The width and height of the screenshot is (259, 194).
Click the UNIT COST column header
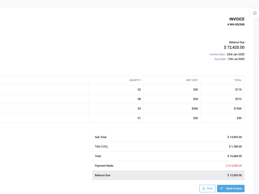tap(192, 80)
